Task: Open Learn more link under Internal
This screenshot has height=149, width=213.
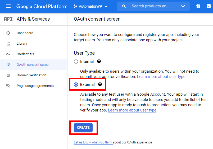Action: [161, 77]
